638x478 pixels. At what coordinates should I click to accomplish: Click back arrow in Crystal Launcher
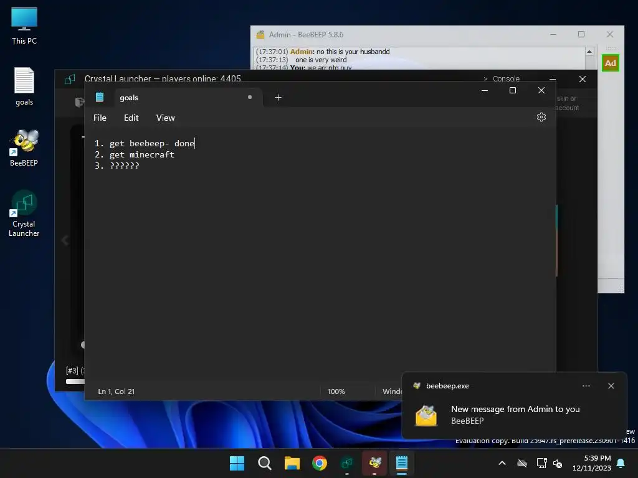[65, 240]
